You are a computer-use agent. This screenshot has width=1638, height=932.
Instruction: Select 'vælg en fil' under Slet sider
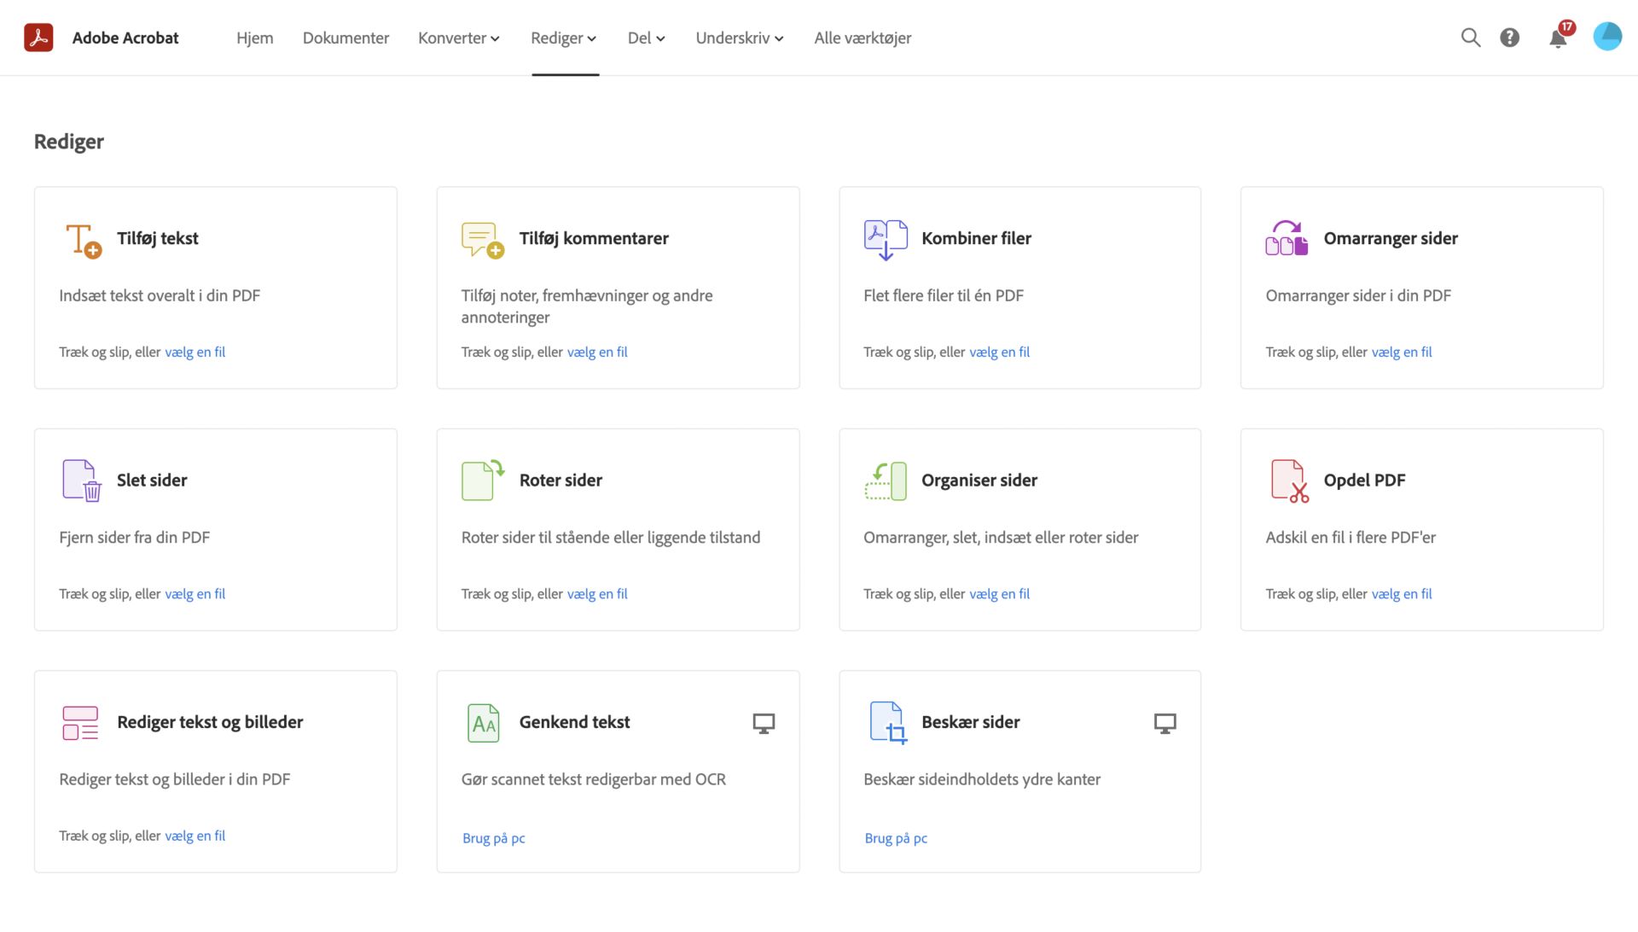pyautogui.click(x=195, y=594)
